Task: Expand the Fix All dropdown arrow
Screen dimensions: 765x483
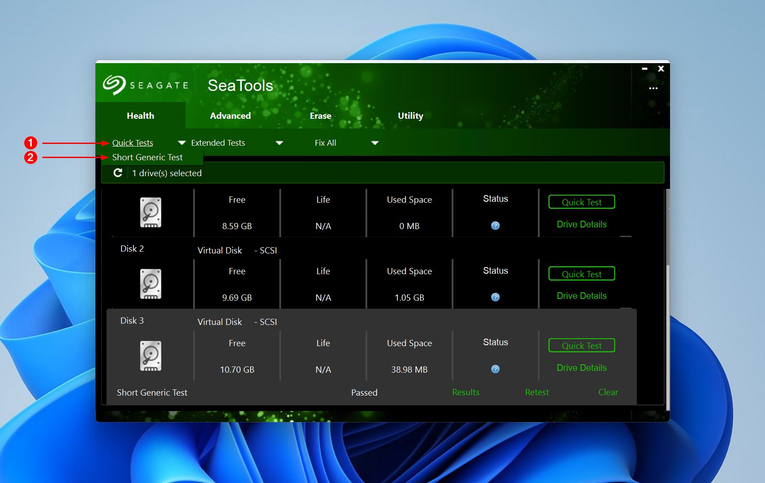Action: pos(375,143)
